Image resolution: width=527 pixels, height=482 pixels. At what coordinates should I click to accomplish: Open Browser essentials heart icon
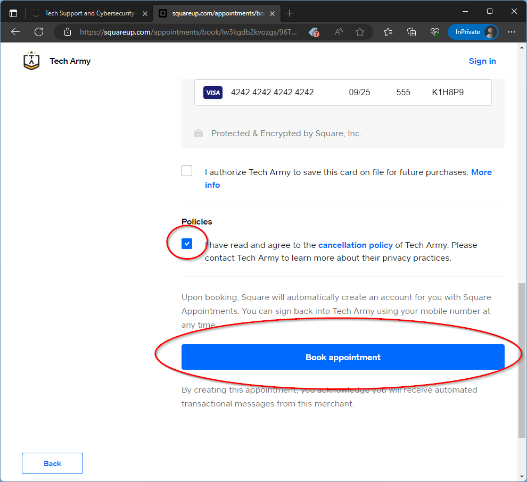click(434, 32)
